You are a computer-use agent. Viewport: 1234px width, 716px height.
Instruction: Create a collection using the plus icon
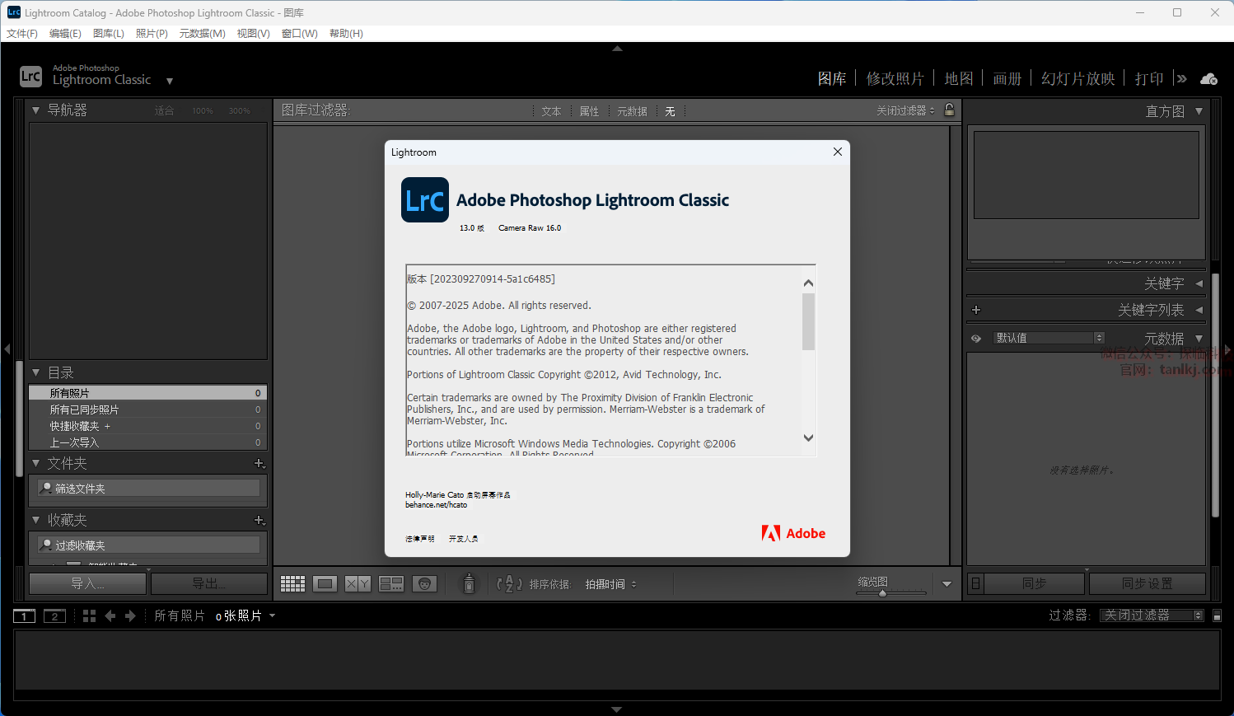[259, 520]
